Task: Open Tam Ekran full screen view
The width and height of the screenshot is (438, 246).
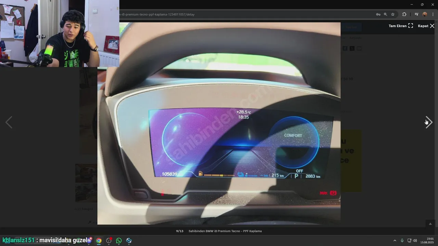Action: tap(401, 26)
